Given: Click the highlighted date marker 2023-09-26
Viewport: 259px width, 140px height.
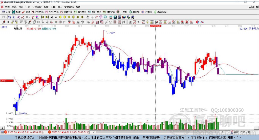Looking at the screenshot, I should point(156,26).
